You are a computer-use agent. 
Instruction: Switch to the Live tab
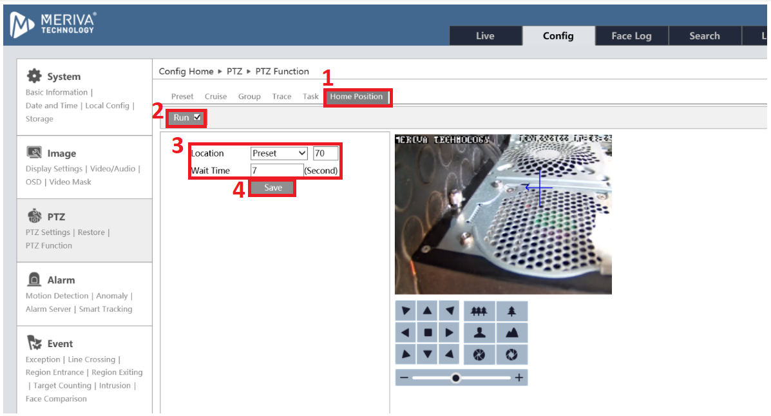point(485,36)
